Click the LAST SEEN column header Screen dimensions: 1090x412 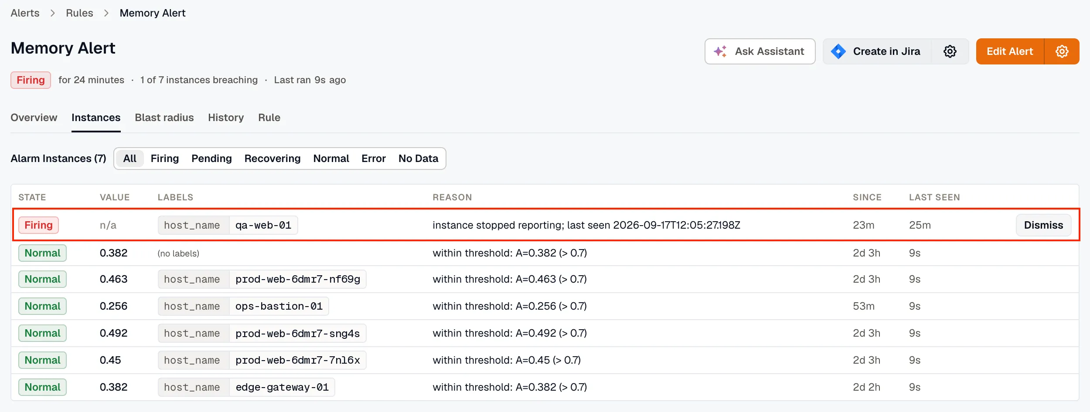(x=934, y=197)
